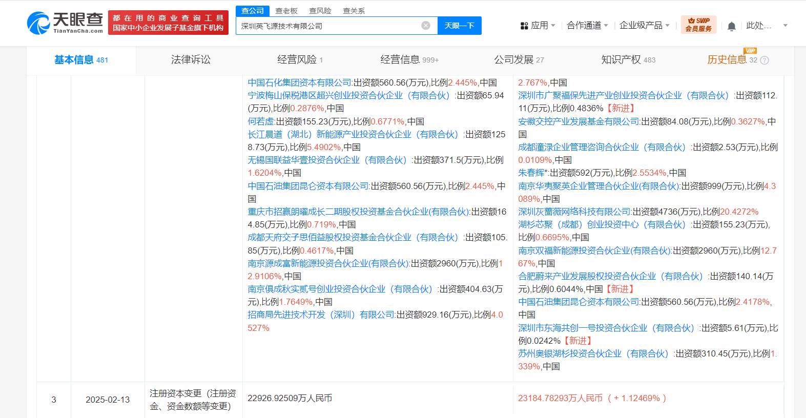Viewport: 806px width, 418px height.
Task: Open left column 中国石油集团昆仑资本有限公司 link
Action: [x=308, y=186]
